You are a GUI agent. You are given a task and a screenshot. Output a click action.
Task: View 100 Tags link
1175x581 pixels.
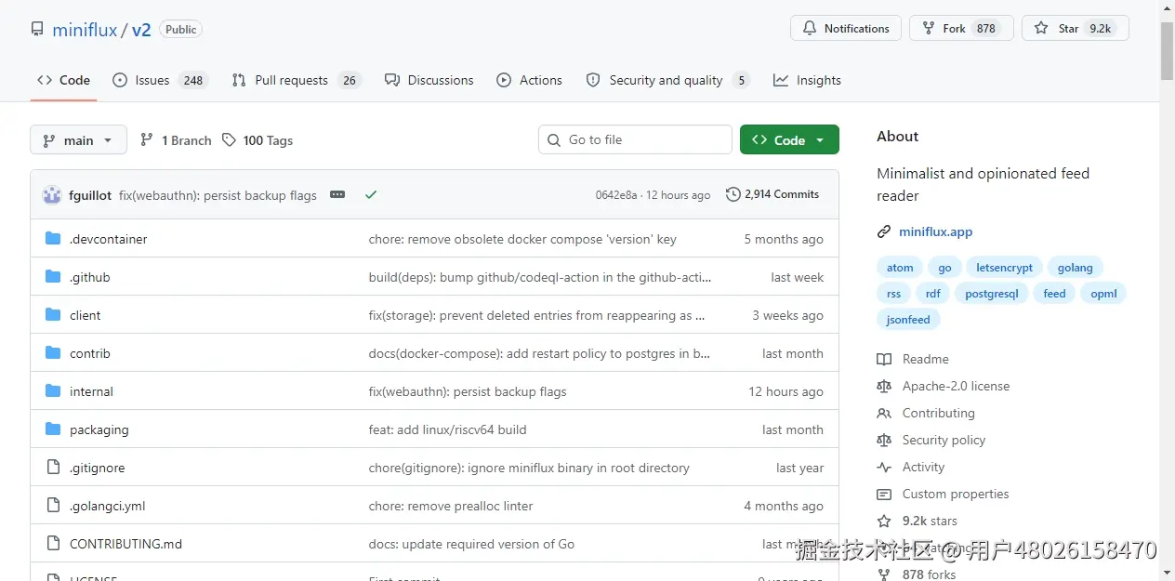pyautogui.click(x=257, y=140)
